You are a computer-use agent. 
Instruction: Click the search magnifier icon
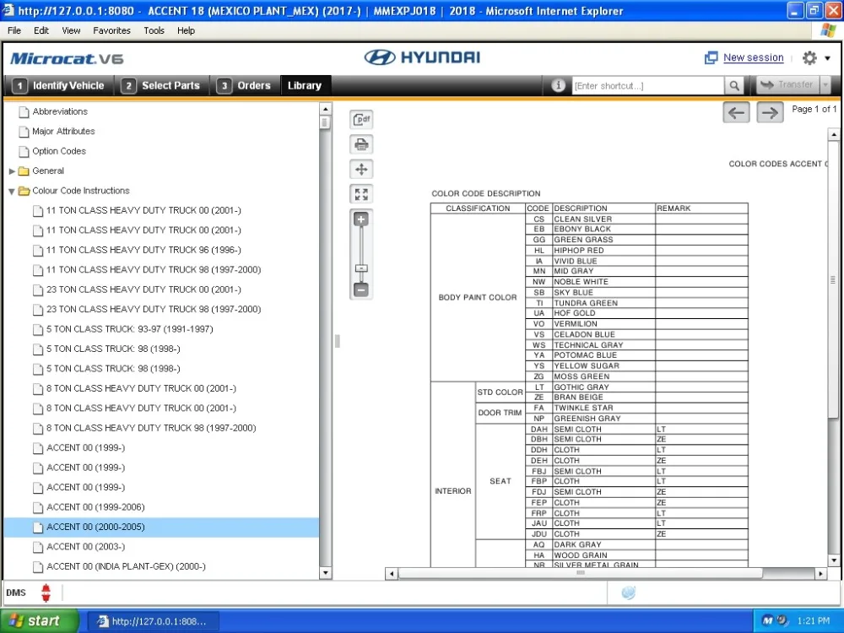[734, 85]
